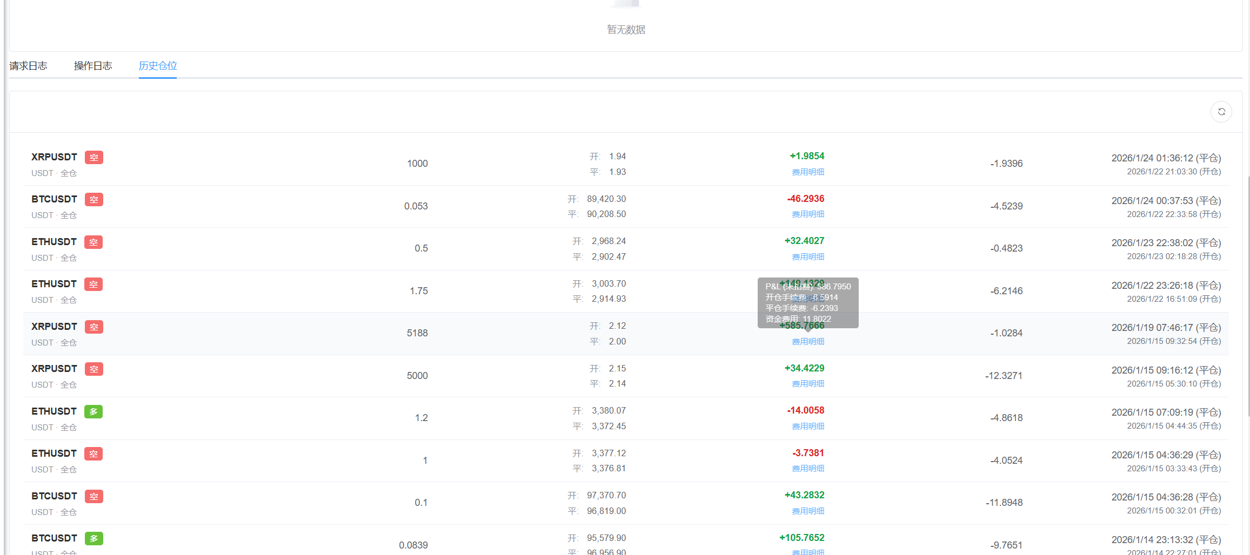
Task: Click the page's vertical scrollbar on right edge
Action: click(x=1247, y=297)
